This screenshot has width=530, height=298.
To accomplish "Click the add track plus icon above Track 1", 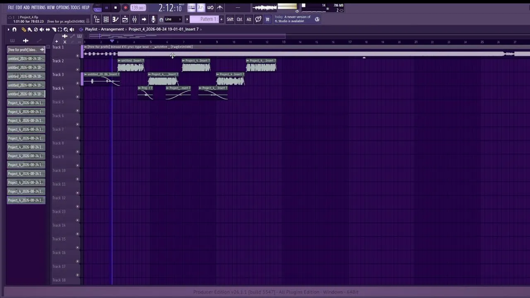I will pyautogui.click(x=57, y=41).
